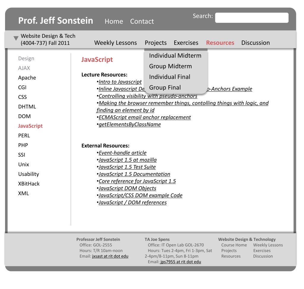Open JavaScript 1.5 Test Suite link

point(127,167)
